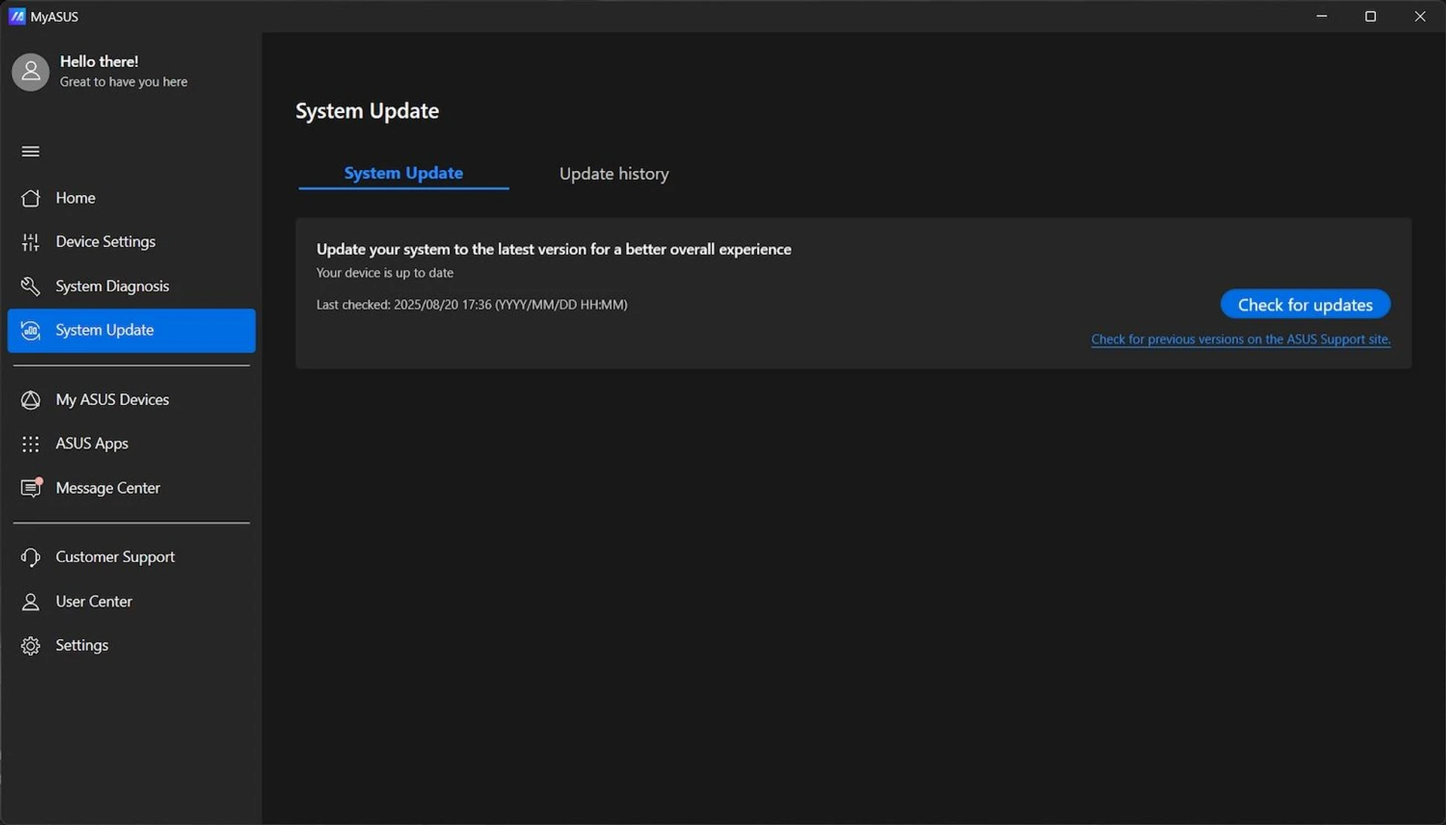Open Customer Support page

click(x=131, y=557)
